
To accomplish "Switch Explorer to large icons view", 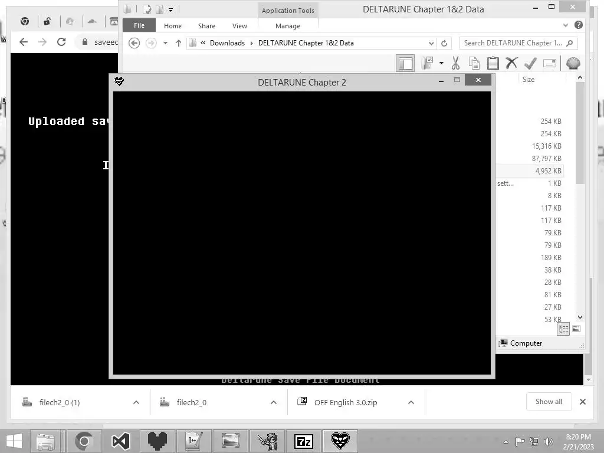I will pyautogui.click(x=576, y=329).
